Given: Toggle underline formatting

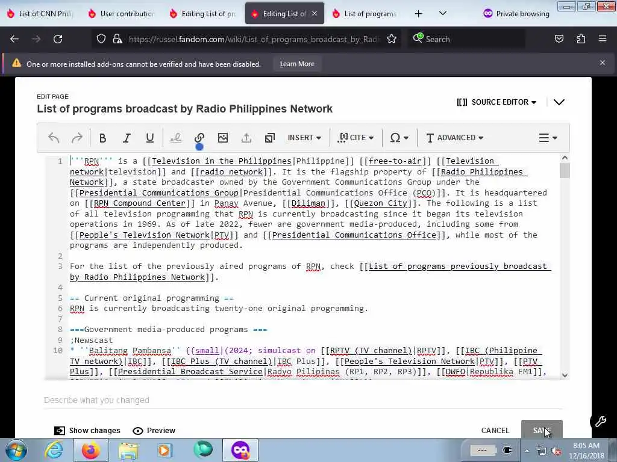Looking at the screenshot, I should pos(149,138).
